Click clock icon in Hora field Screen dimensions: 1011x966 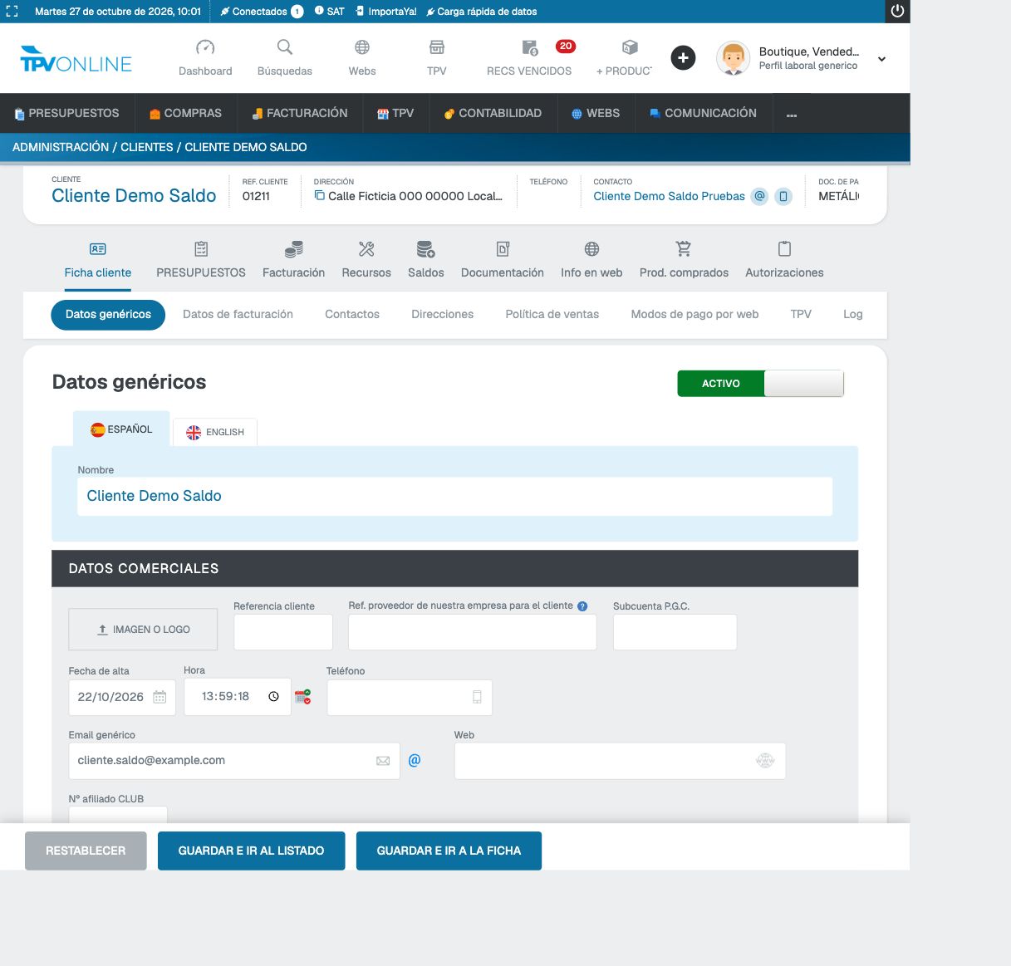pos(273,697)
